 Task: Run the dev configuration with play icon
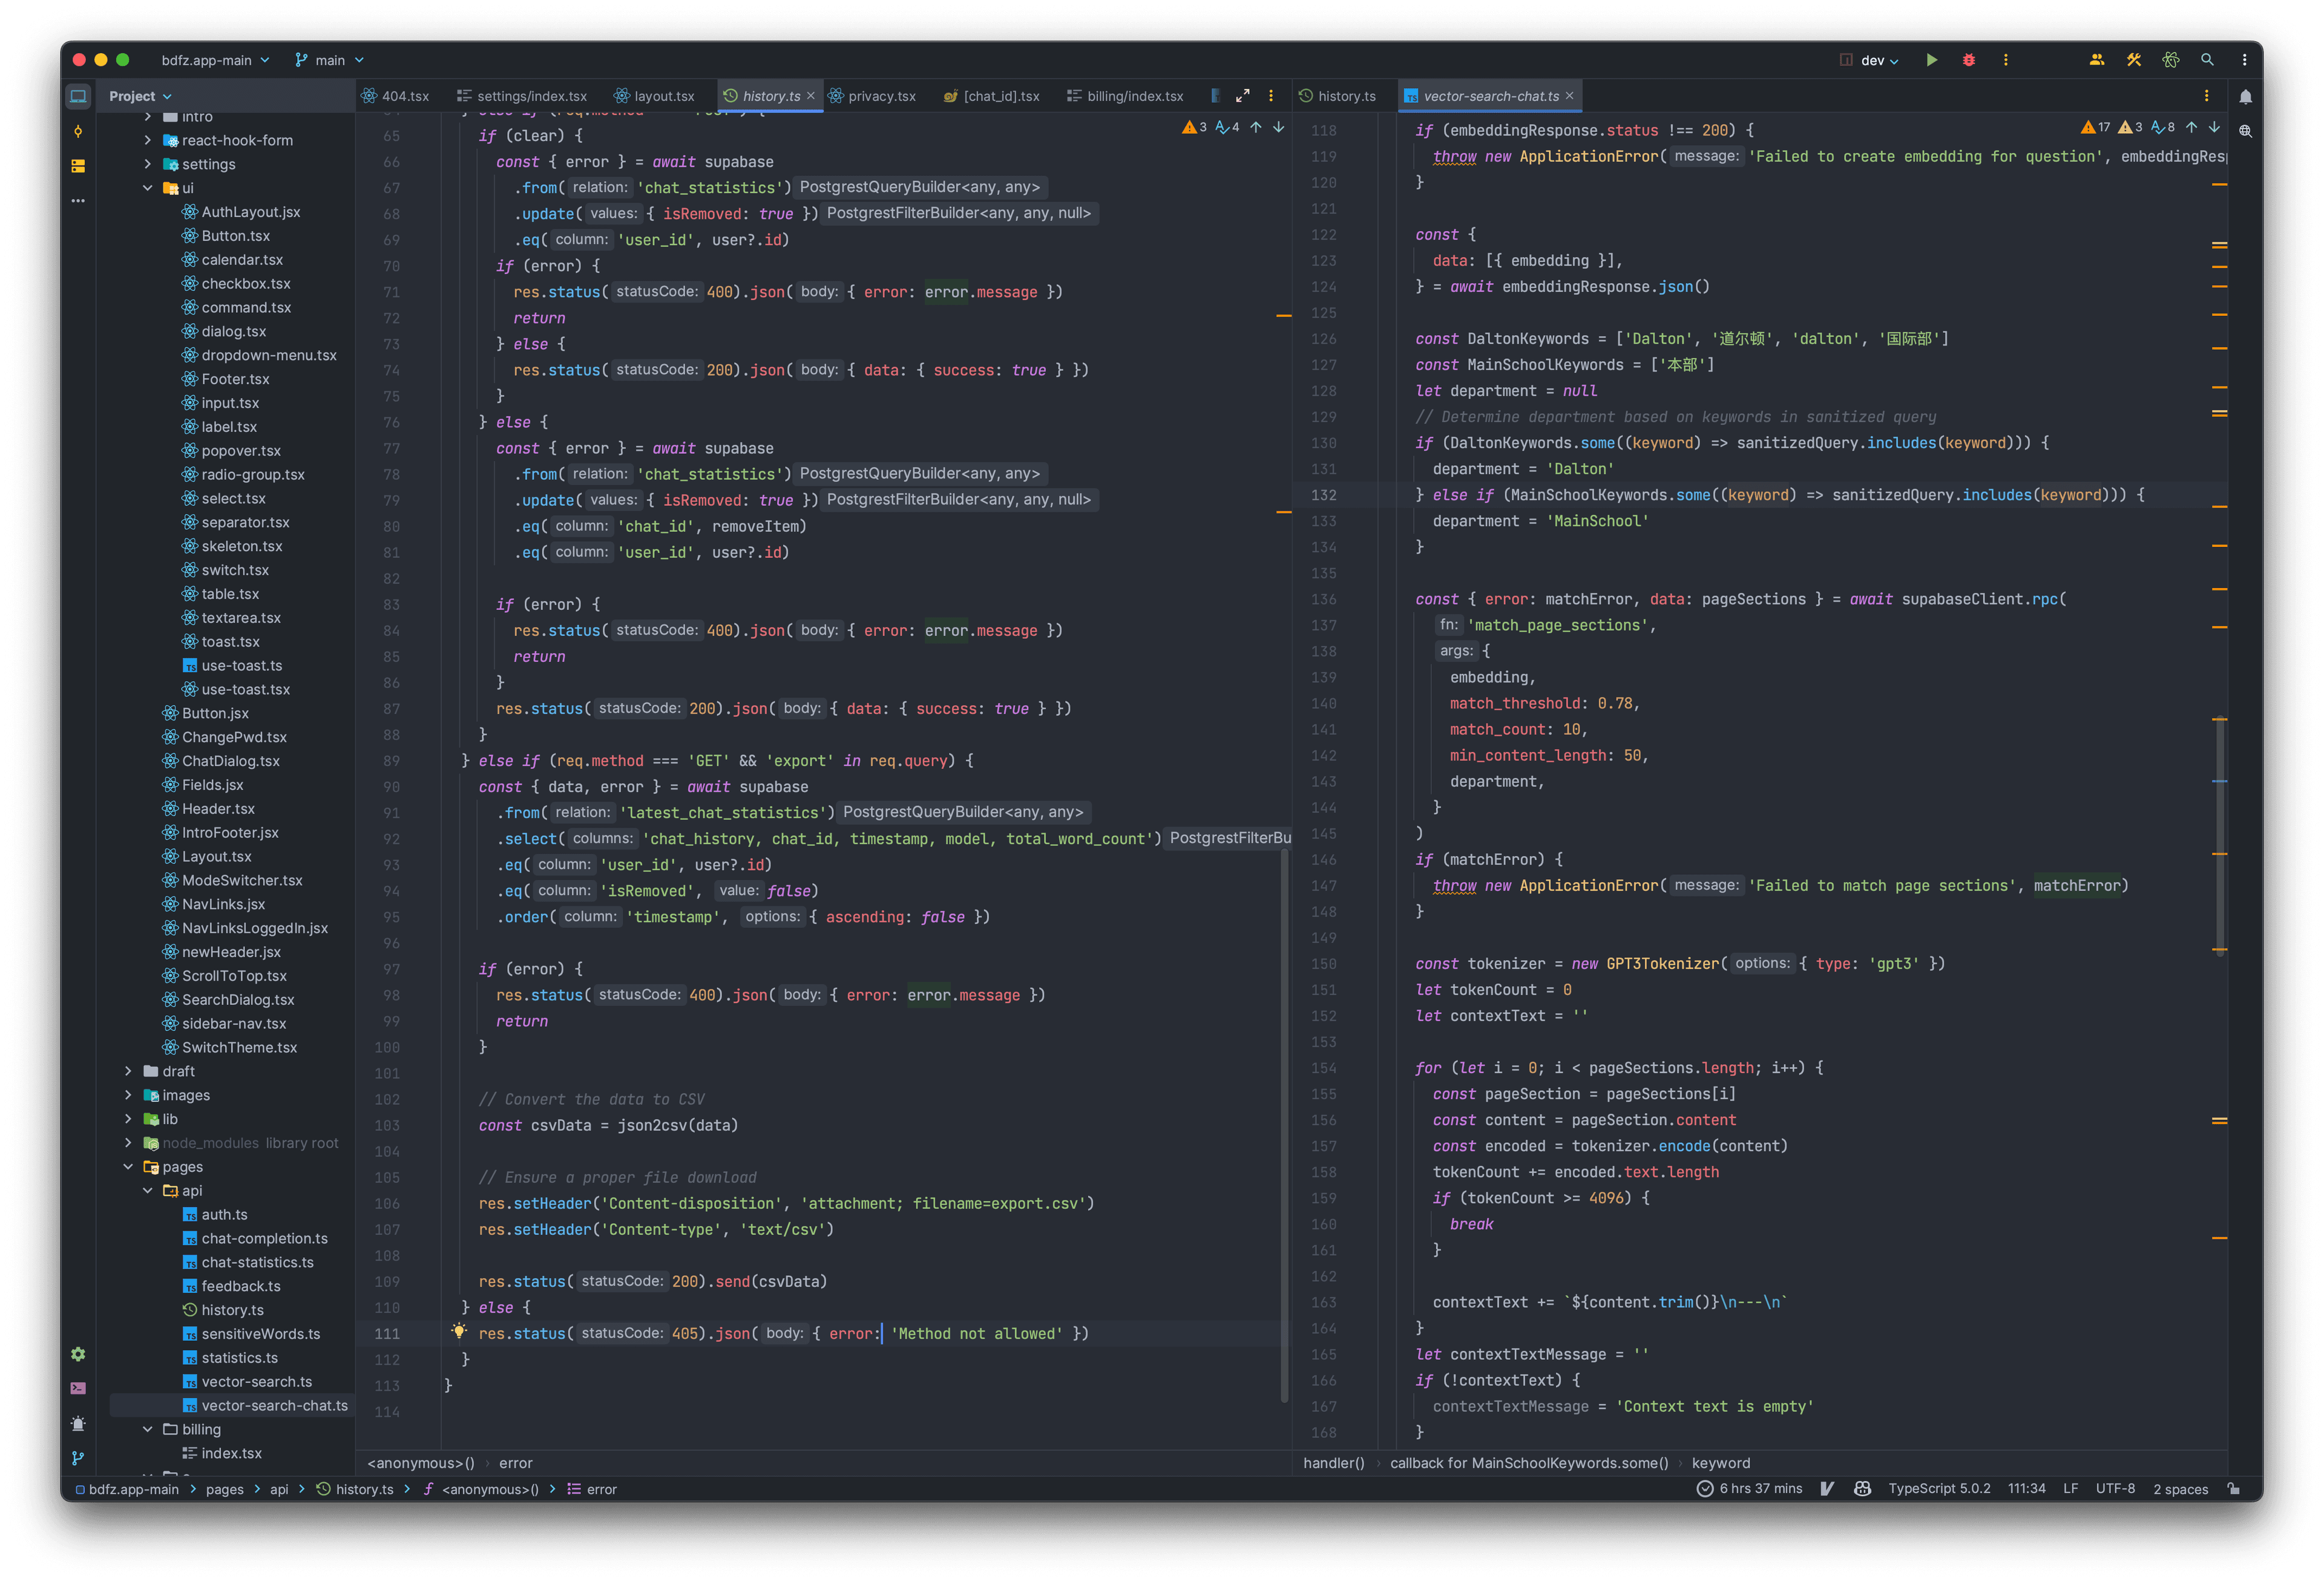click(x=1931, y=60)
